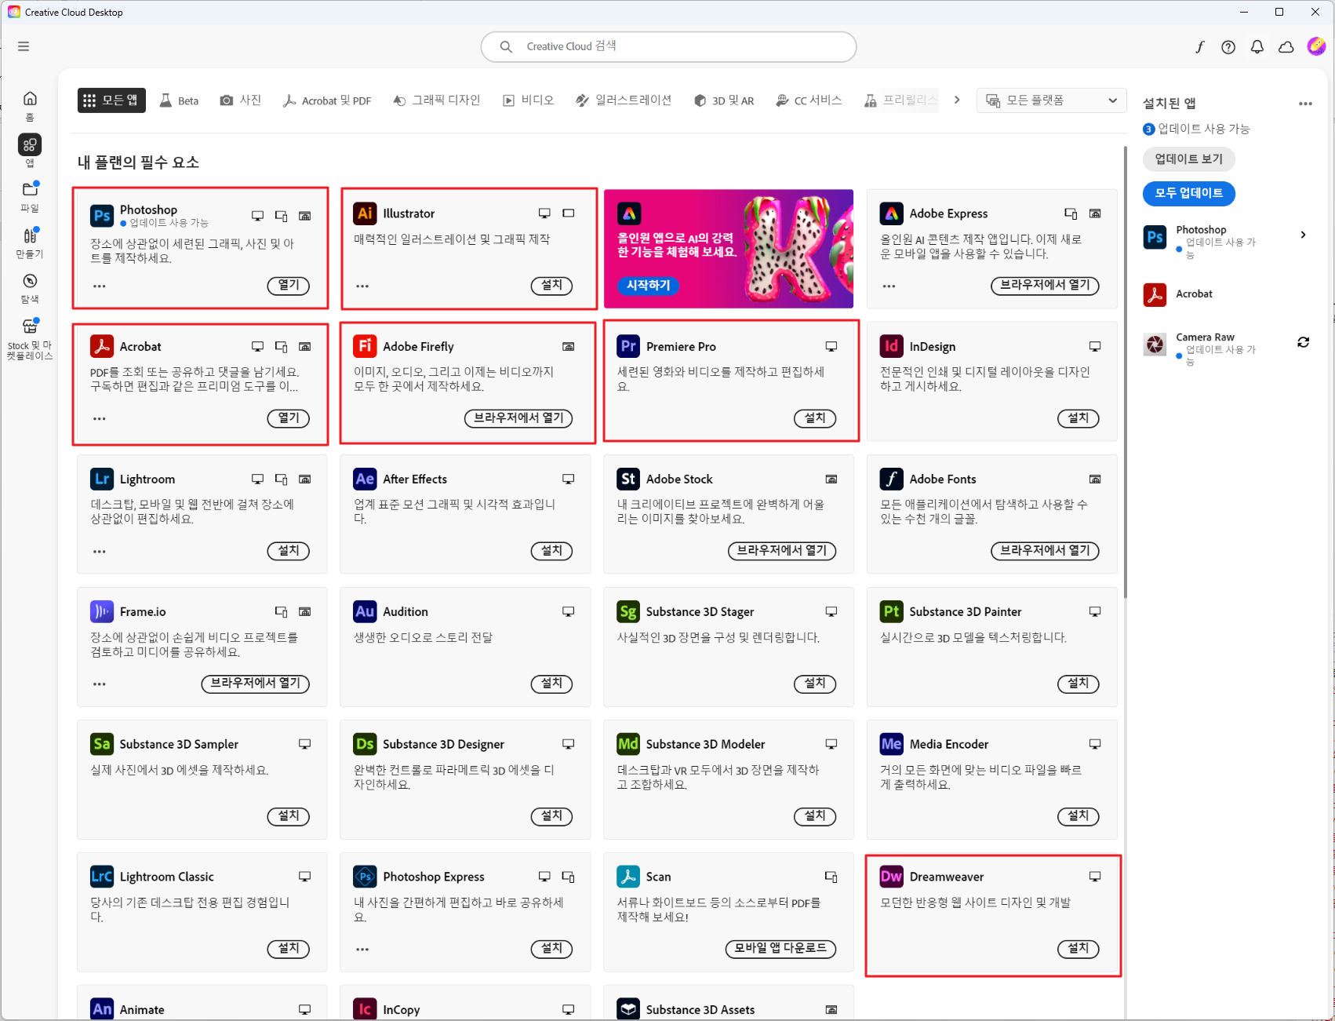1335x1021 pixels.
Task: Open the help question mark icon
Action: pyautogui.click(x=1228, y=47)
